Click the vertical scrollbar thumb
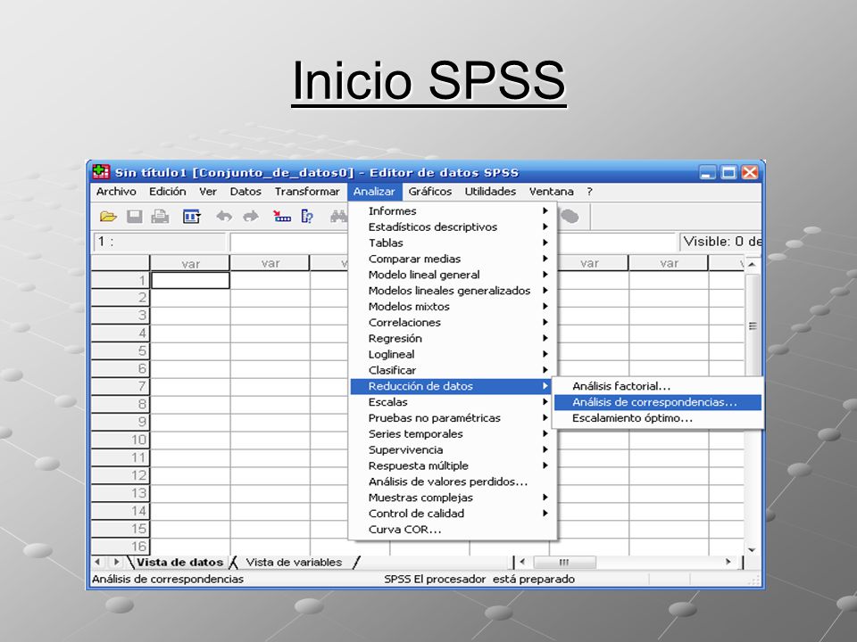 (x=752, y=326)
